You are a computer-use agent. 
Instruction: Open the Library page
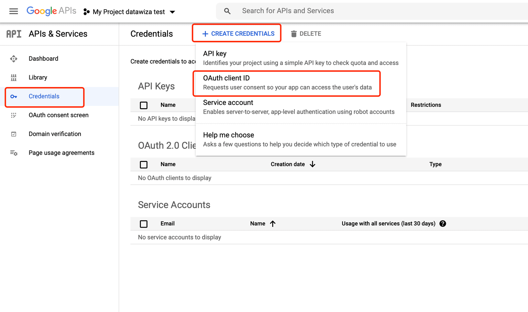(38, 78)
